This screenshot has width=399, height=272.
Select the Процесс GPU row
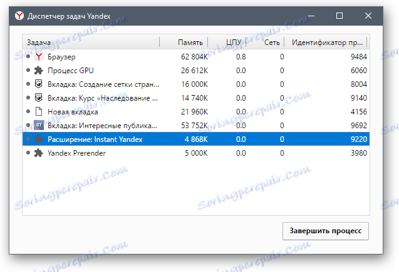(x=196, y=71)
